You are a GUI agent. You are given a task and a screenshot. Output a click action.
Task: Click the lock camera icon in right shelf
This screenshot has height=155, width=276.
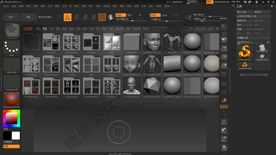click(224, 100)
